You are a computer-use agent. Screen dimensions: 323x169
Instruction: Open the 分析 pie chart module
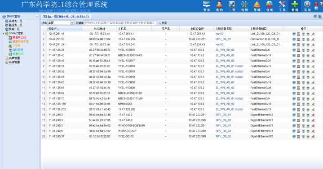pyautogui.click(x=270, y=6)
